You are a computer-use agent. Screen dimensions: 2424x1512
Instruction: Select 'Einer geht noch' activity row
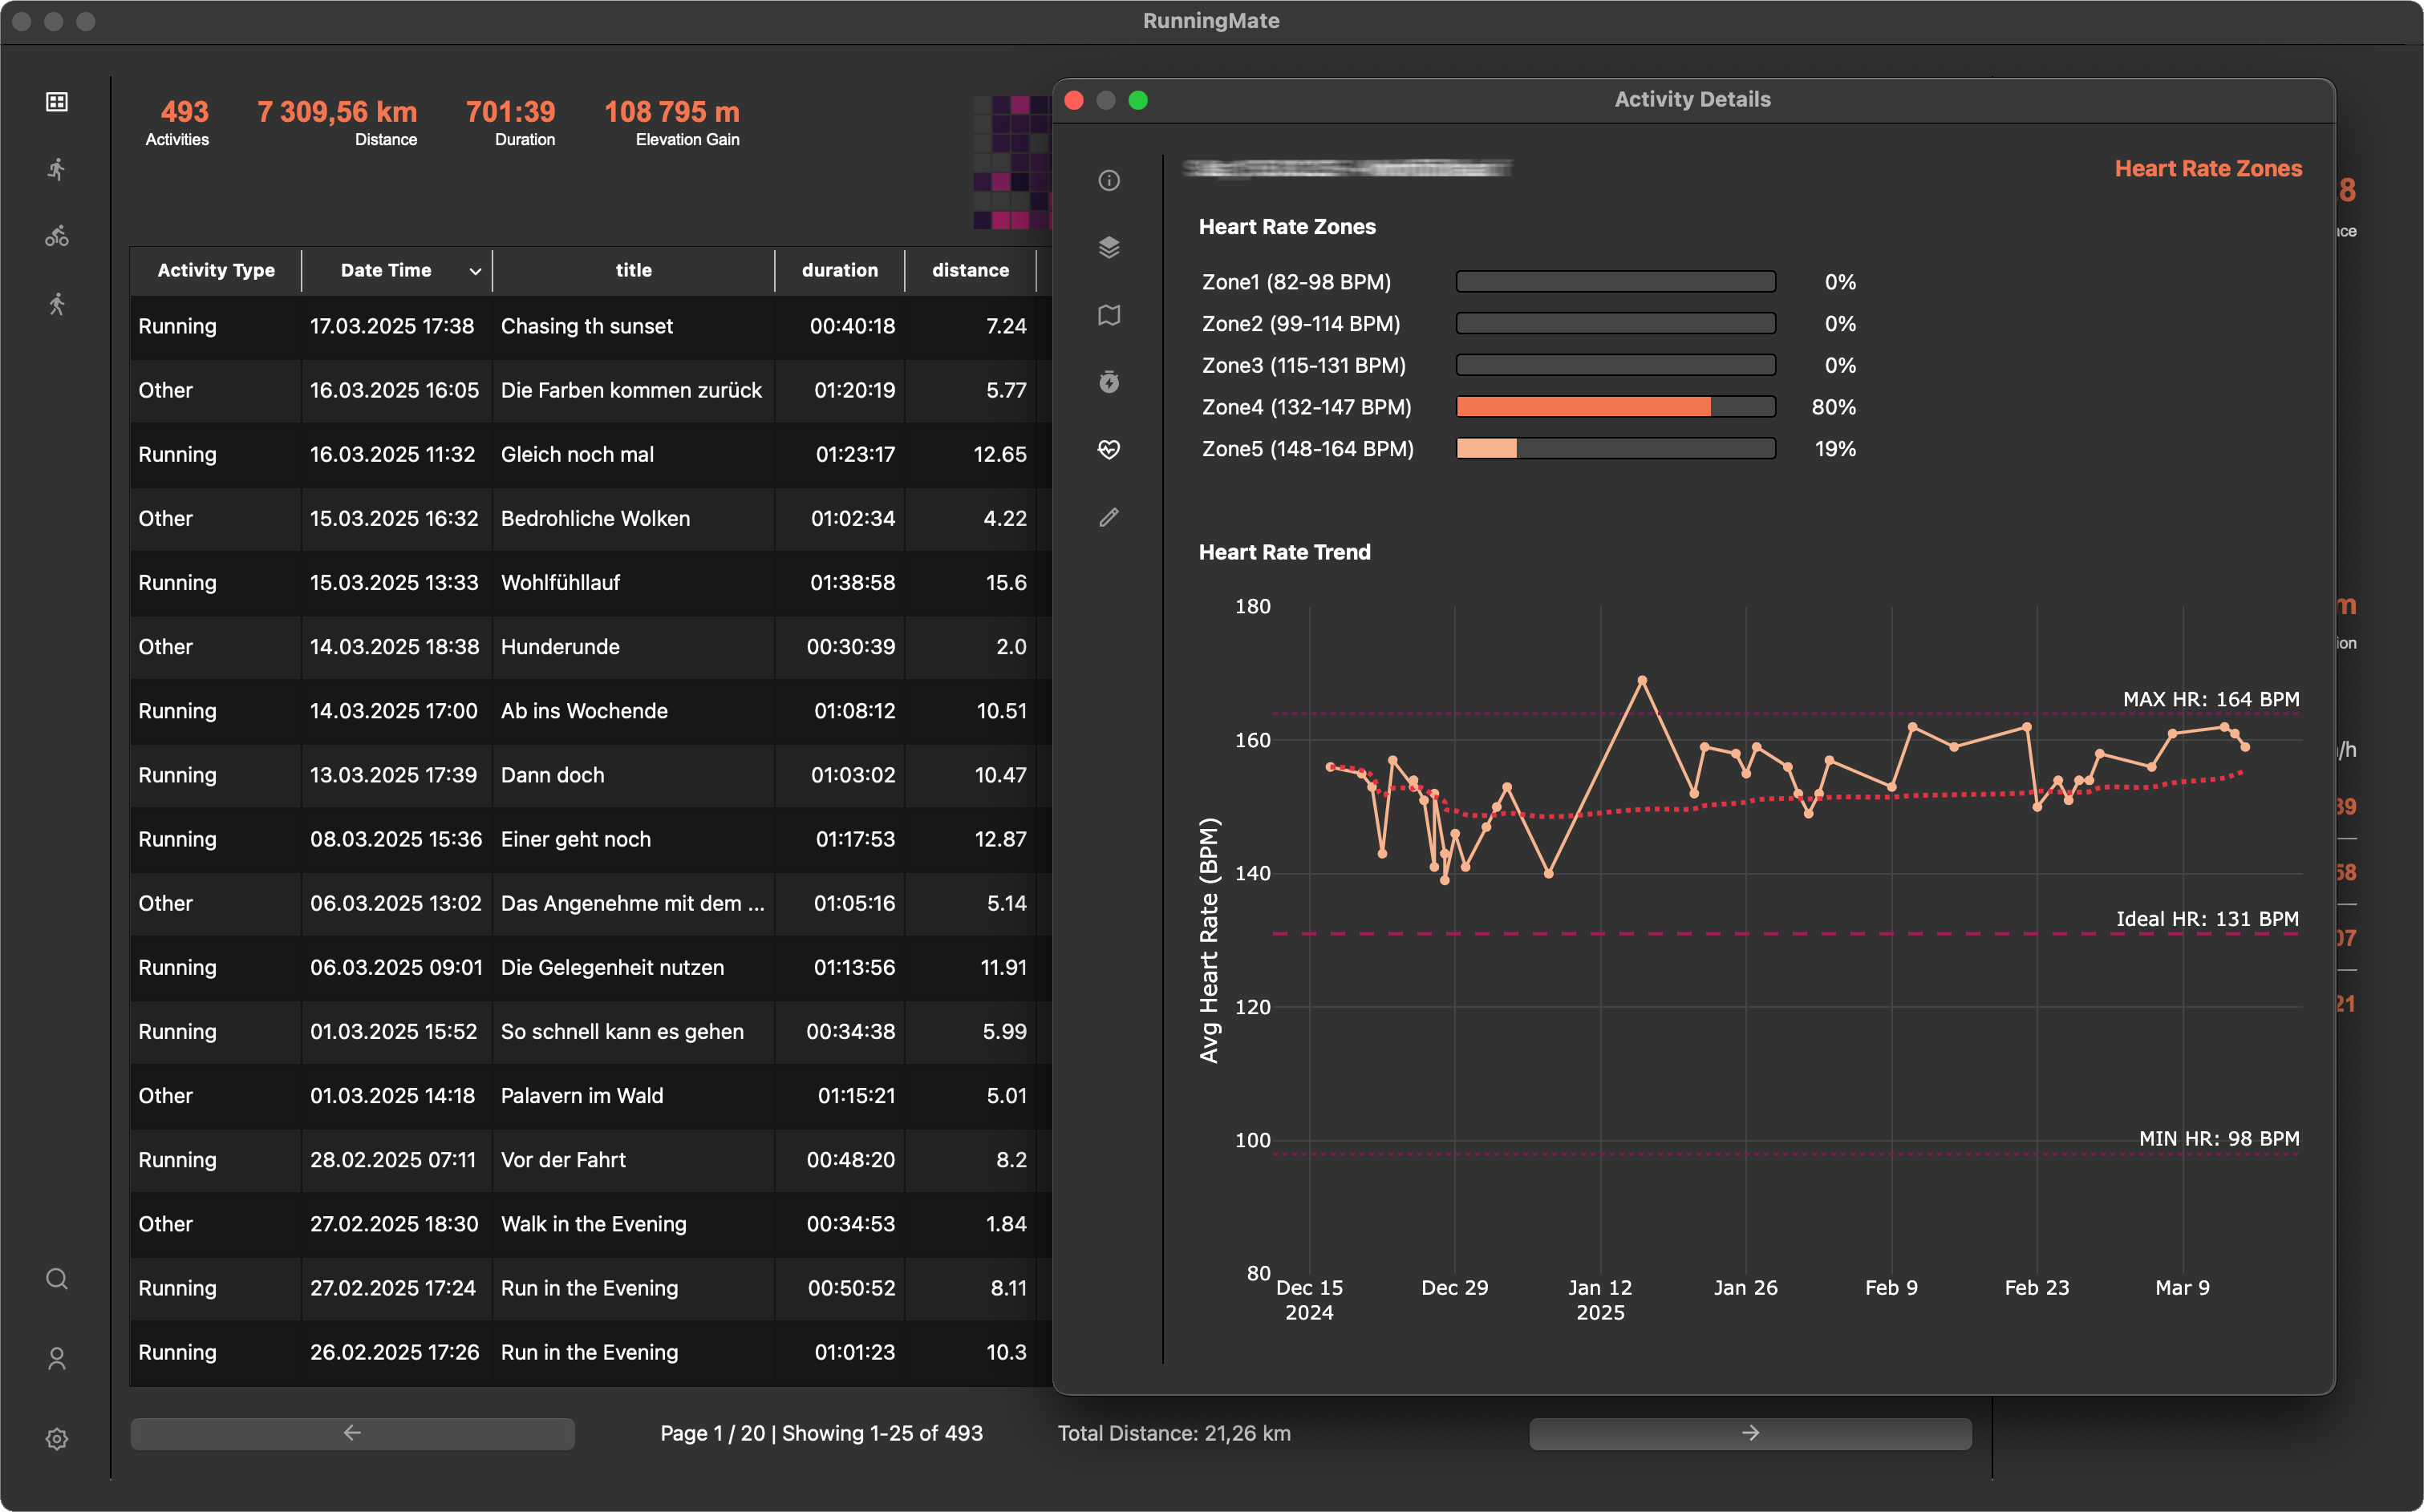590,839
